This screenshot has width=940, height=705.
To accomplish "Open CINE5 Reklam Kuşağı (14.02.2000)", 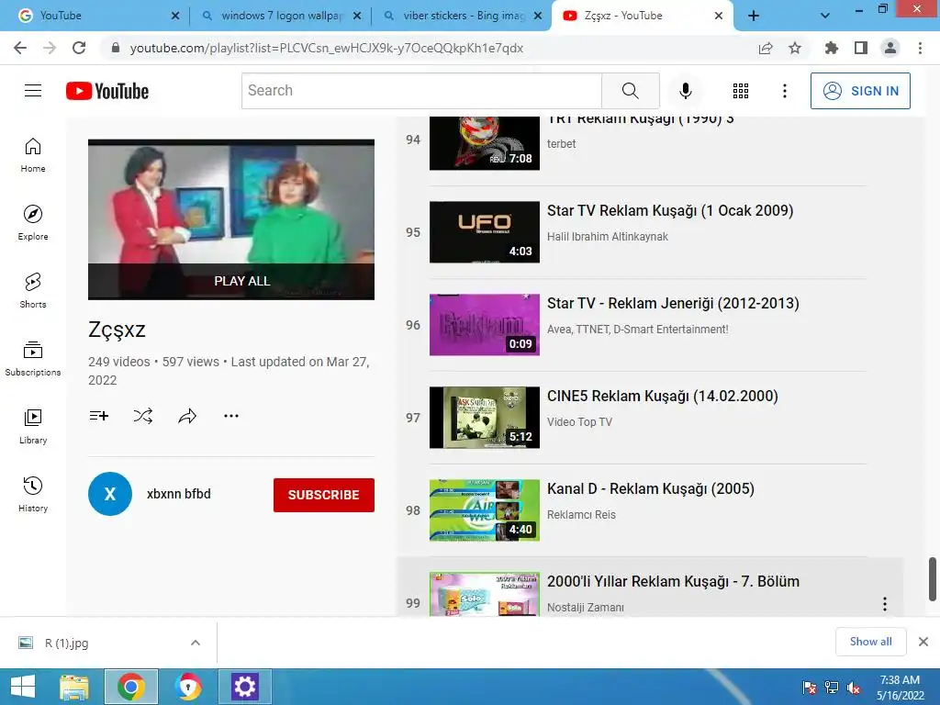I will [663, 397].
